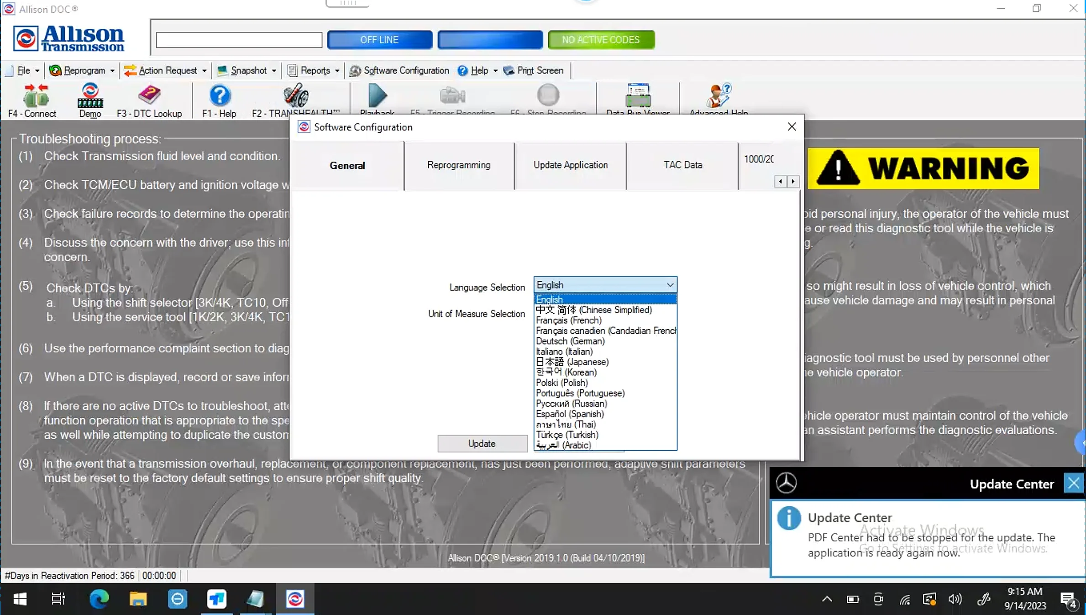Open the Reports menu
The height and width of the screenshot is (615, 1086).
click(x=314, y=70)
